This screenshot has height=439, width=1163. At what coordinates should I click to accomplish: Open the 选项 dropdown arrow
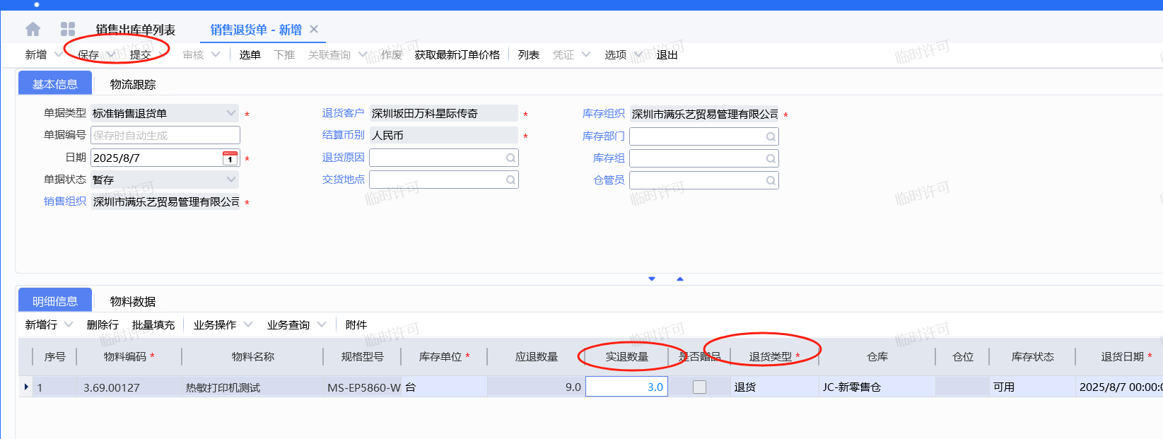638,54
